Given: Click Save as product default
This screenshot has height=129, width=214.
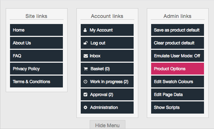Looking at the screenshot, I should [x=178, y=30].
